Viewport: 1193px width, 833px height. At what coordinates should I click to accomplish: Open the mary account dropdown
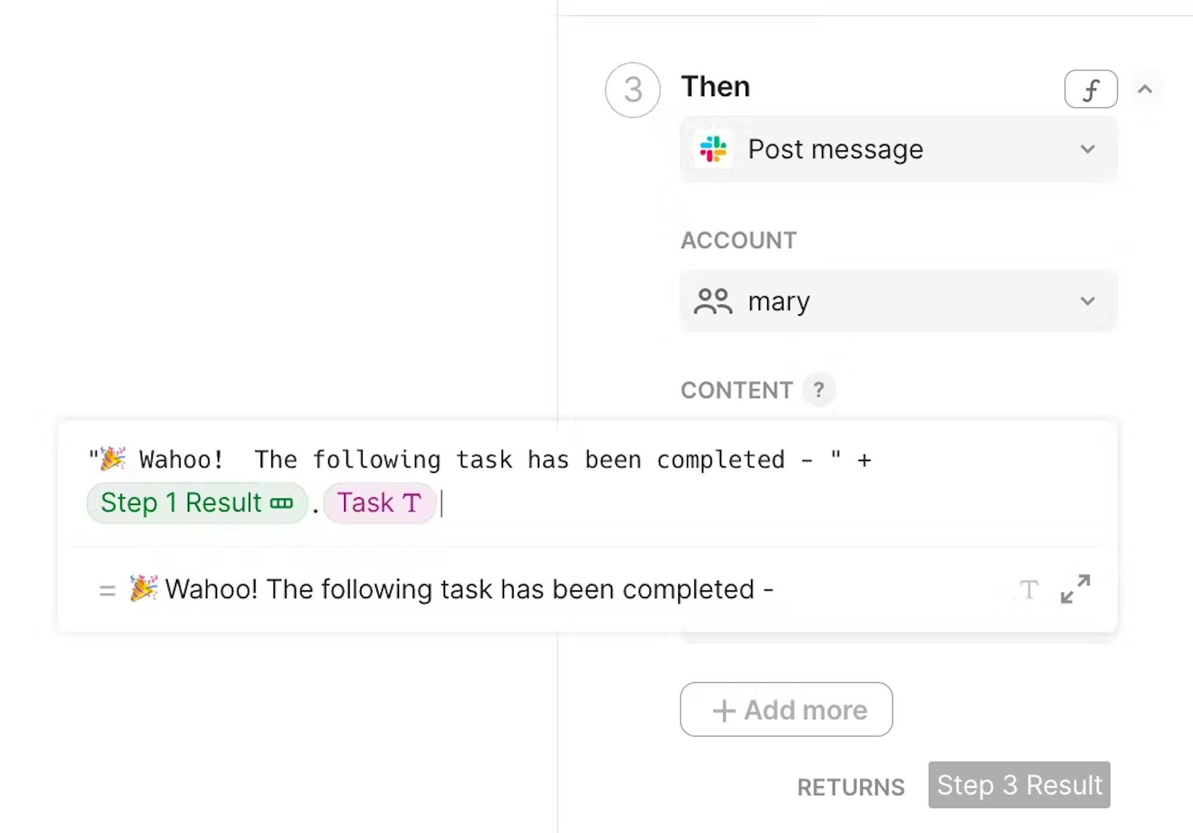(898, 301)
